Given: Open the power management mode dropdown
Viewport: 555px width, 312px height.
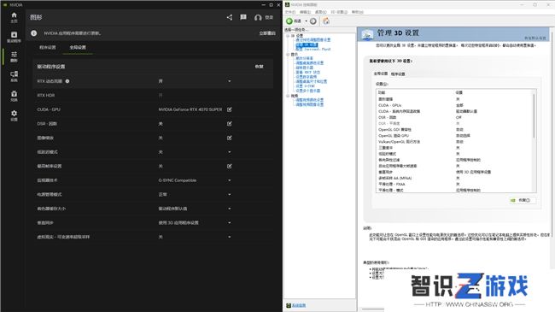Looking at the screenshot, I should point(230,195).
